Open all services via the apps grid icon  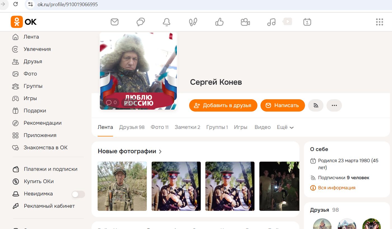379,22
